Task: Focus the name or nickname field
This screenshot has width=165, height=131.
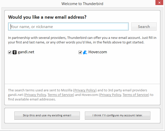Action: click(69, 27)
